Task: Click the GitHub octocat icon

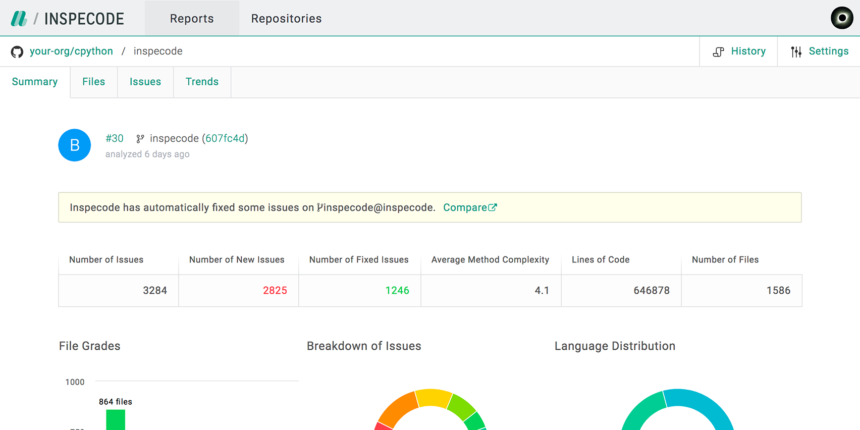Action: [x=17, y=51]
